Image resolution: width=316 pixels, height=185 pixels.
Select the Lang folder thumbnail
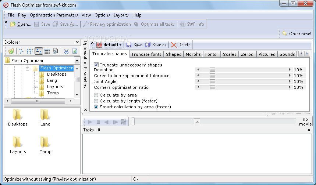pyautogui.click(x=45, y=117)
